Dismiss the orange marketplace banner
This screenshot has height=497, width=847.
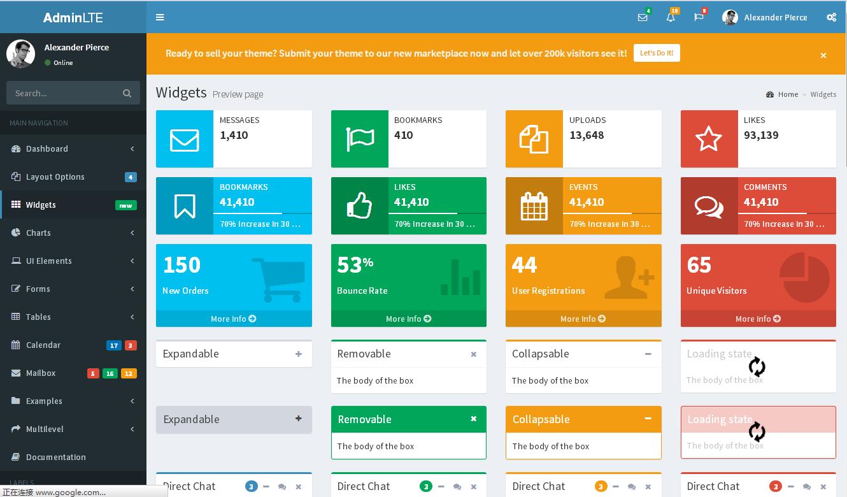823,55
